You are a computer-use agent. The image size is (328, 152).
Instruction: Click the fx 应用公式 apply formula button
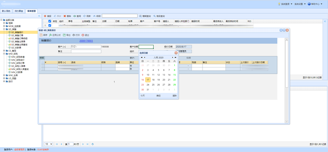55,35
